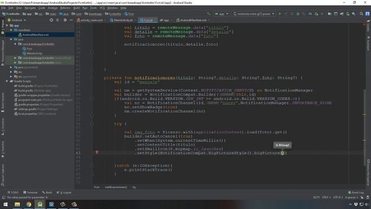Open the Event Log

[356, 192]
